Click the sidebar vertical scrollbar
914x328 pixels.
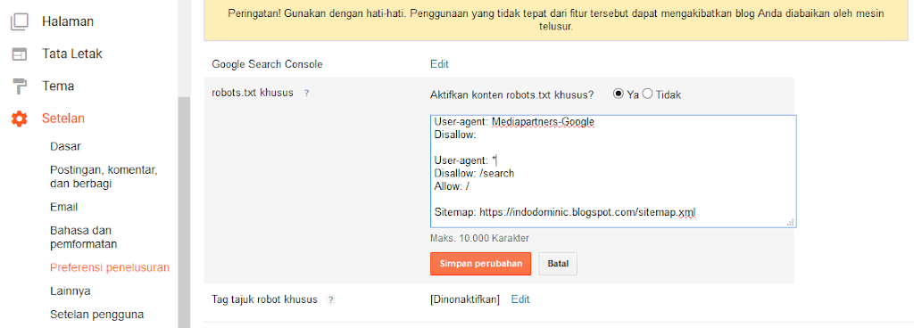coord(184,212)
